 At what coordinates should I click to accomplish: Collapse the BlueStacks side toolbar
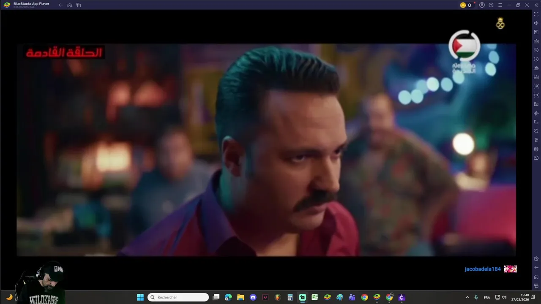[x=536, y=5]
